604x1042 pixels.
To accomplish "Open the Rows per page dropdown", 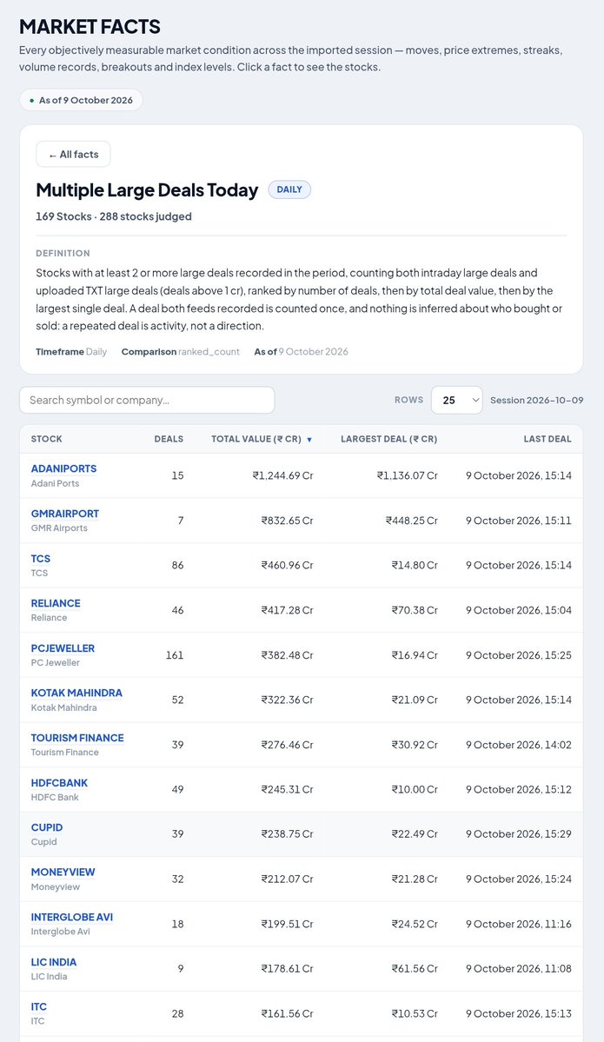I will [456, 400].
